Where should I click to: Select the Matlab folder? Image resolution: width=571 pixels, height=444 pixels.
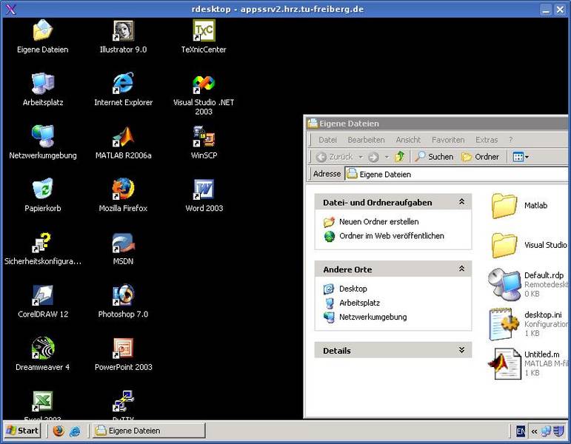click(519, 206)
